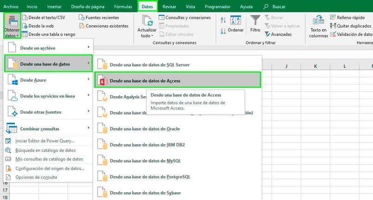The width and height of the screenshot is (373, 200).
Task: Click Actualizar todo refresh icon
Action: coord(147,21)
